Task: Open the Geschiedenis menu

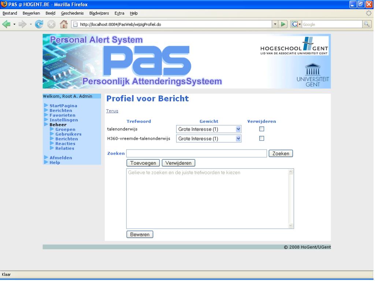Action: [x=72, y=13]
